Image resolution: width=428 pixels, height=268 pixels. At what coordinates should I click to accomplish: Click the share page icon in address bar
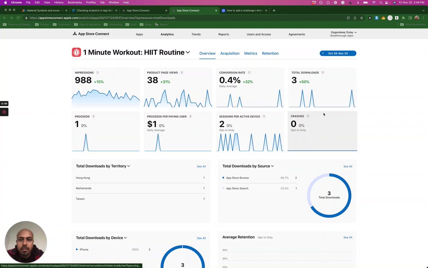coord(355,18)
